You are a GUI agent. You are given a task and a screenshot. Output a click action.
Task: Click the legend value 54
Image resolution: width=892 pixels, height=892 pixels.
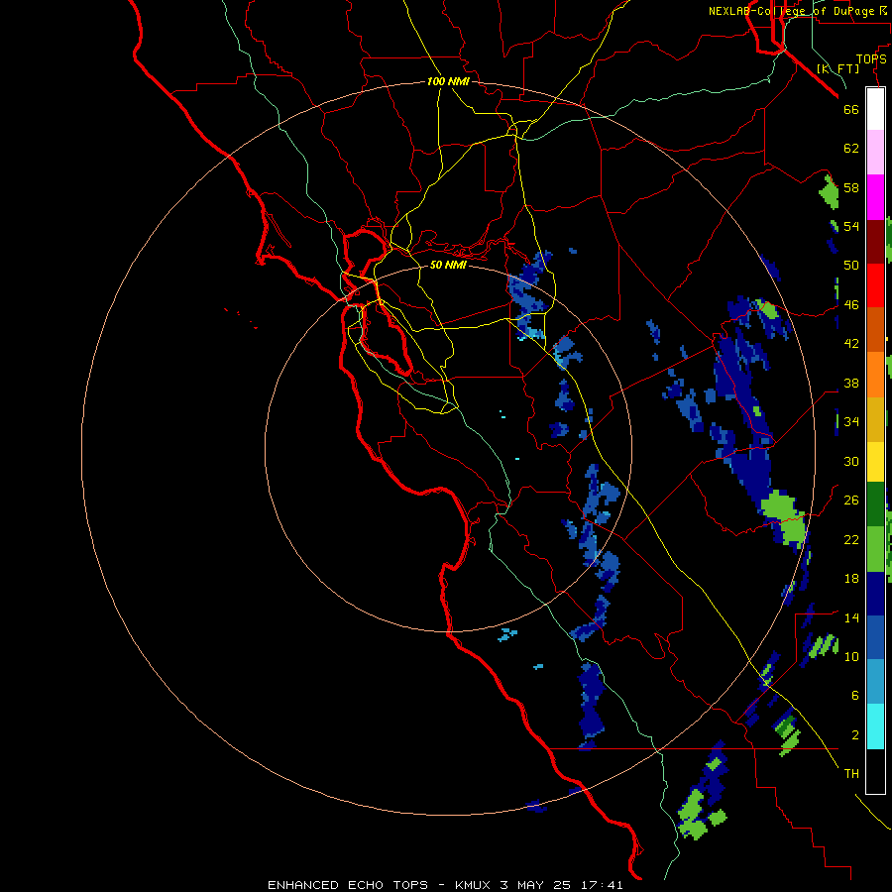[851, 226]
